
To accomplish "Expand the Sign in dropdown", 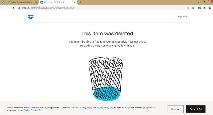I will 182,17.
